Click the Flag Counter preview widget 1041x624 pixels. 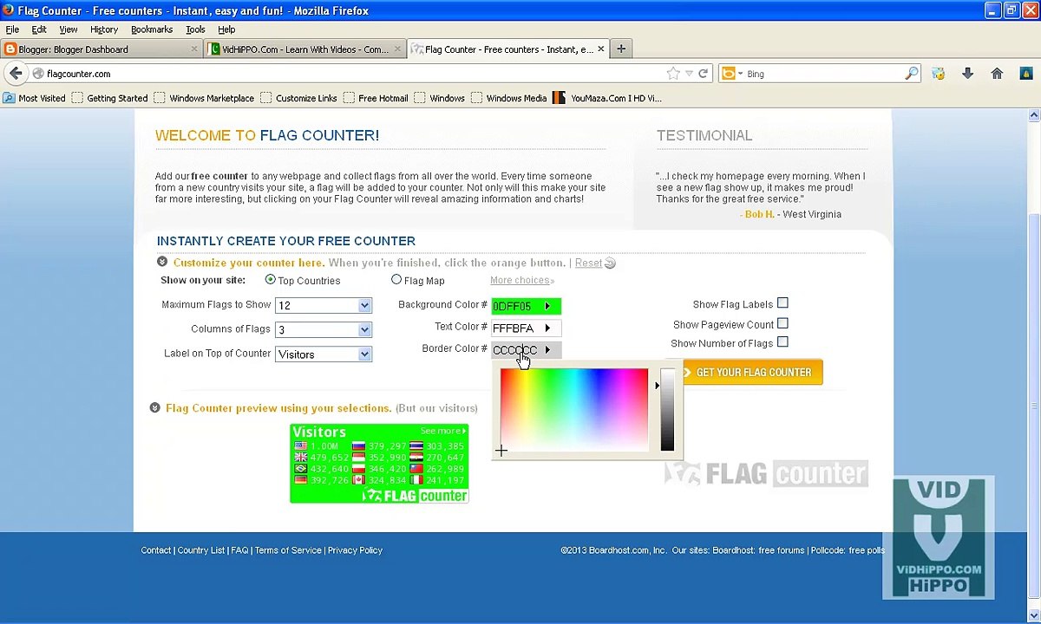tap(379, 464)
